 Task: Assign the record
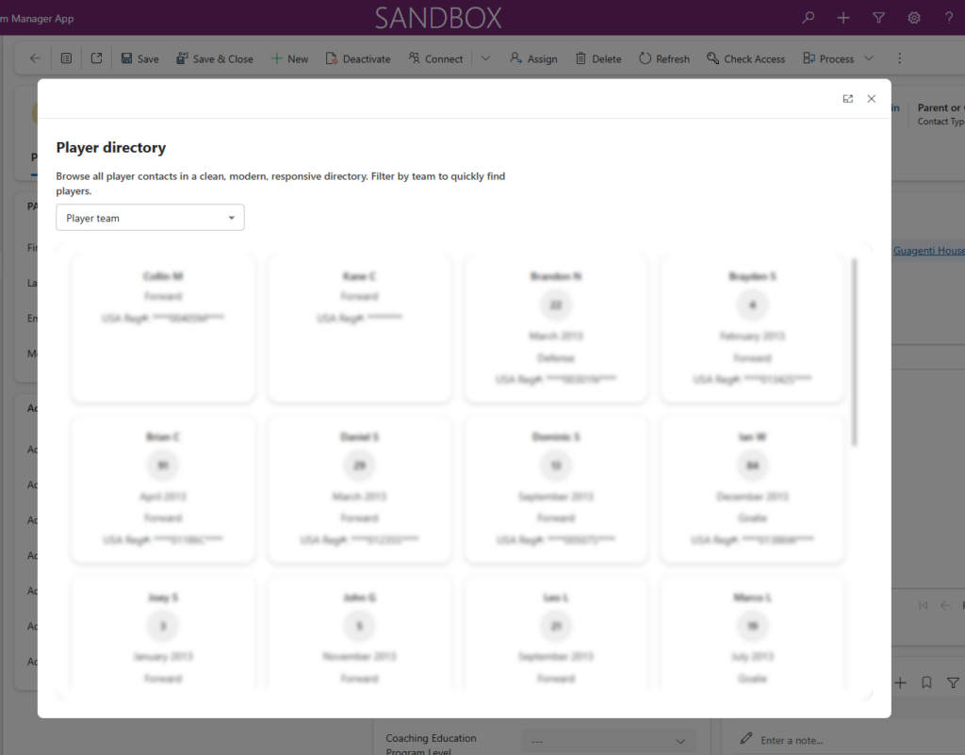point(533,58)
